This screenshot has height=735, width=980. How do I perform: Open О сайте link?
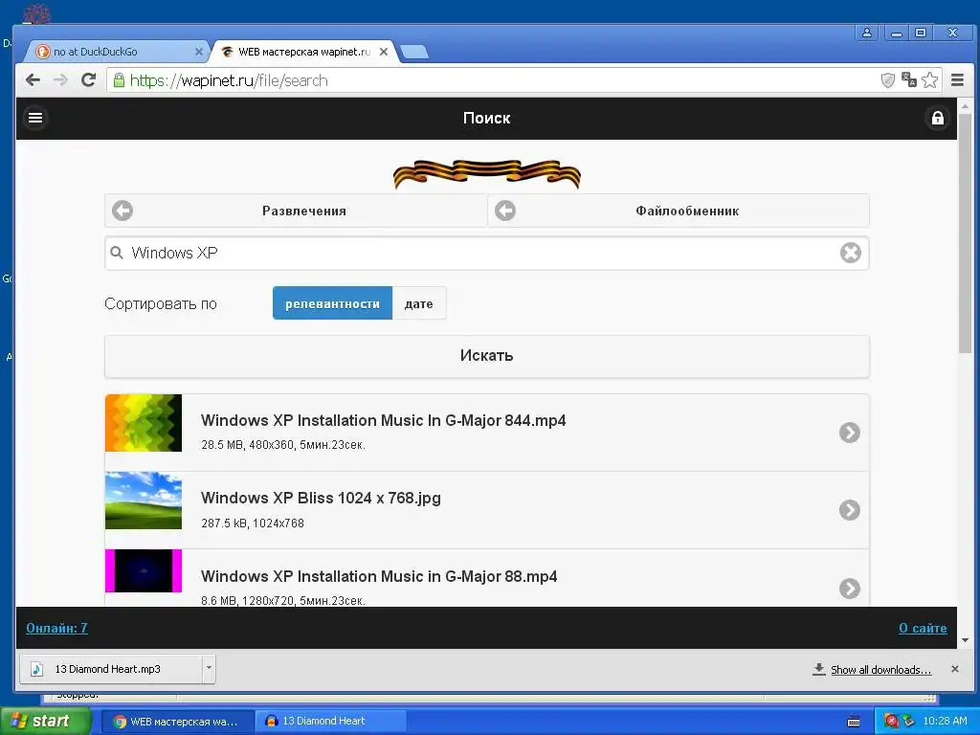(923, 628)
